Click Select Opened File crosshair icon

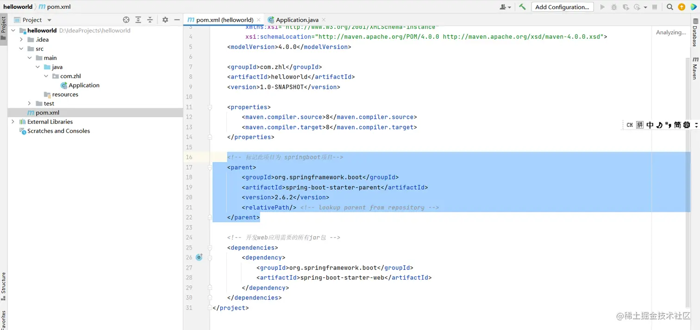coord(126,20)
